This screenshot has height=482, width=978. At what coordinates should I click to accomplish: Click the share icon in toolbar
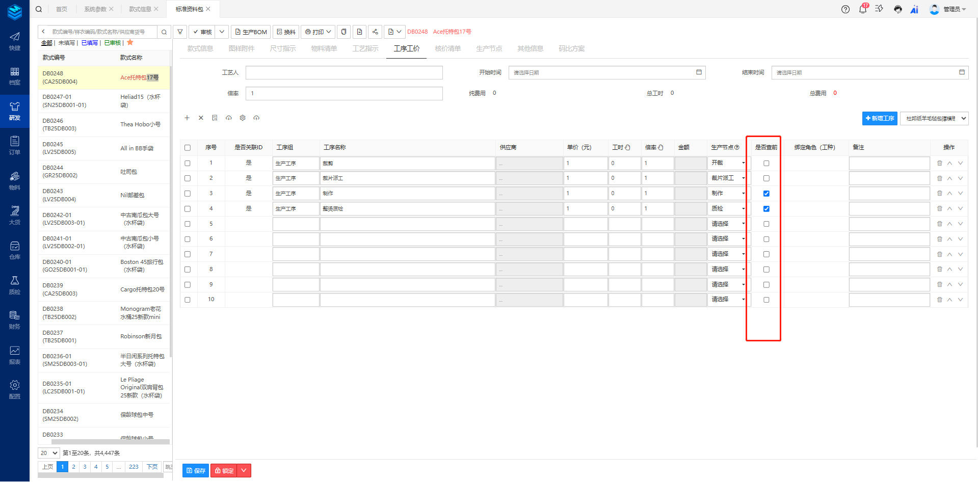point(375,32)
